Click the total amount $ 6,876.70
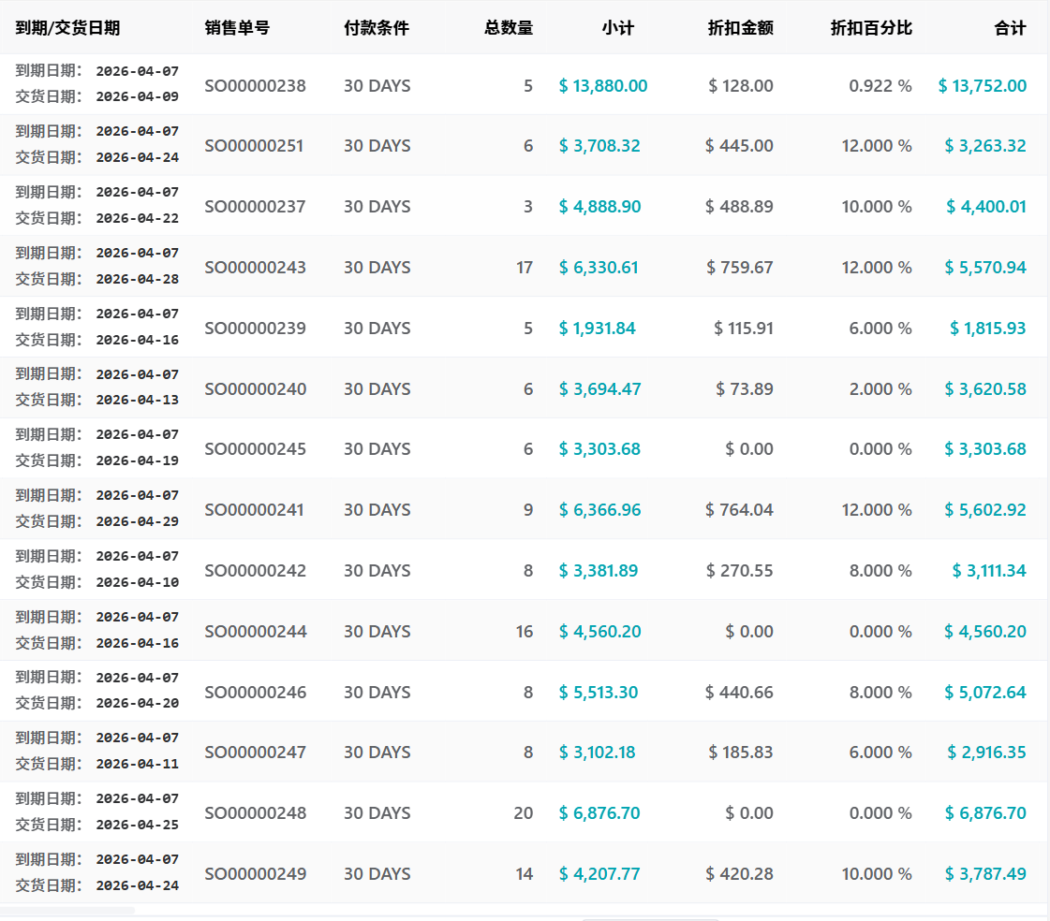This screenshot has height=921, width=1050. pos(985,813)
